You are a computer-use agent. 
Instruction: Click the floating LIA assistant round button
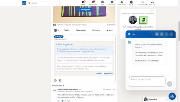coord(172,96)
